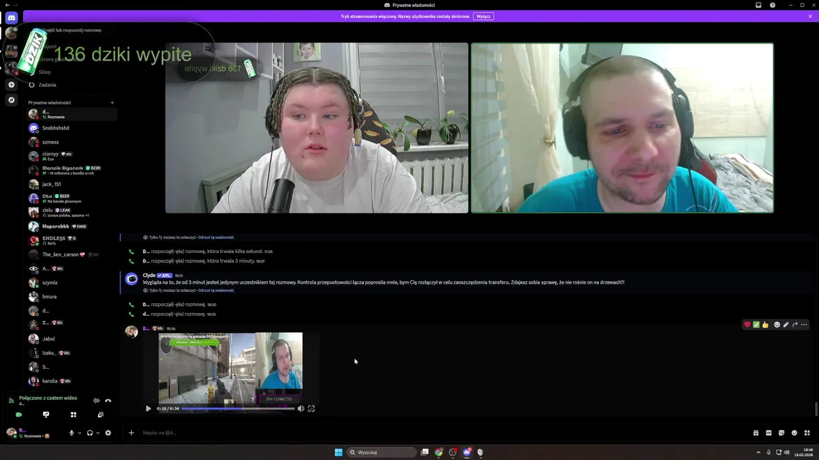React with thumbs up emoji
The height and width of the screenshot is (460, 819).
[x=765, y=325]
